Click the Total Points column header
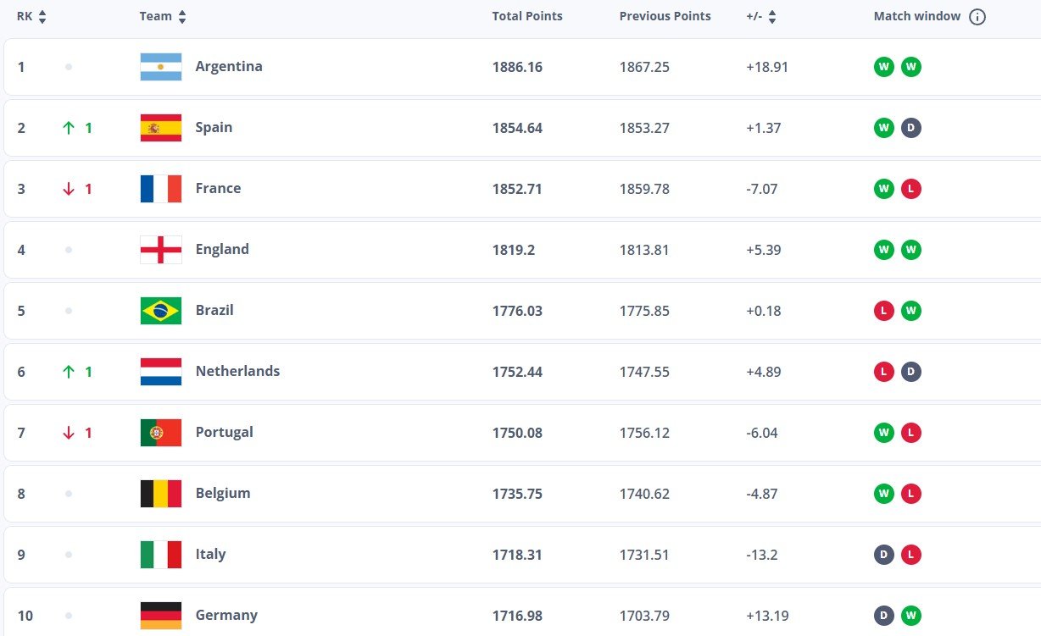Image resolution: width=1041 pixels, height=636 pixels. [527, 16]
